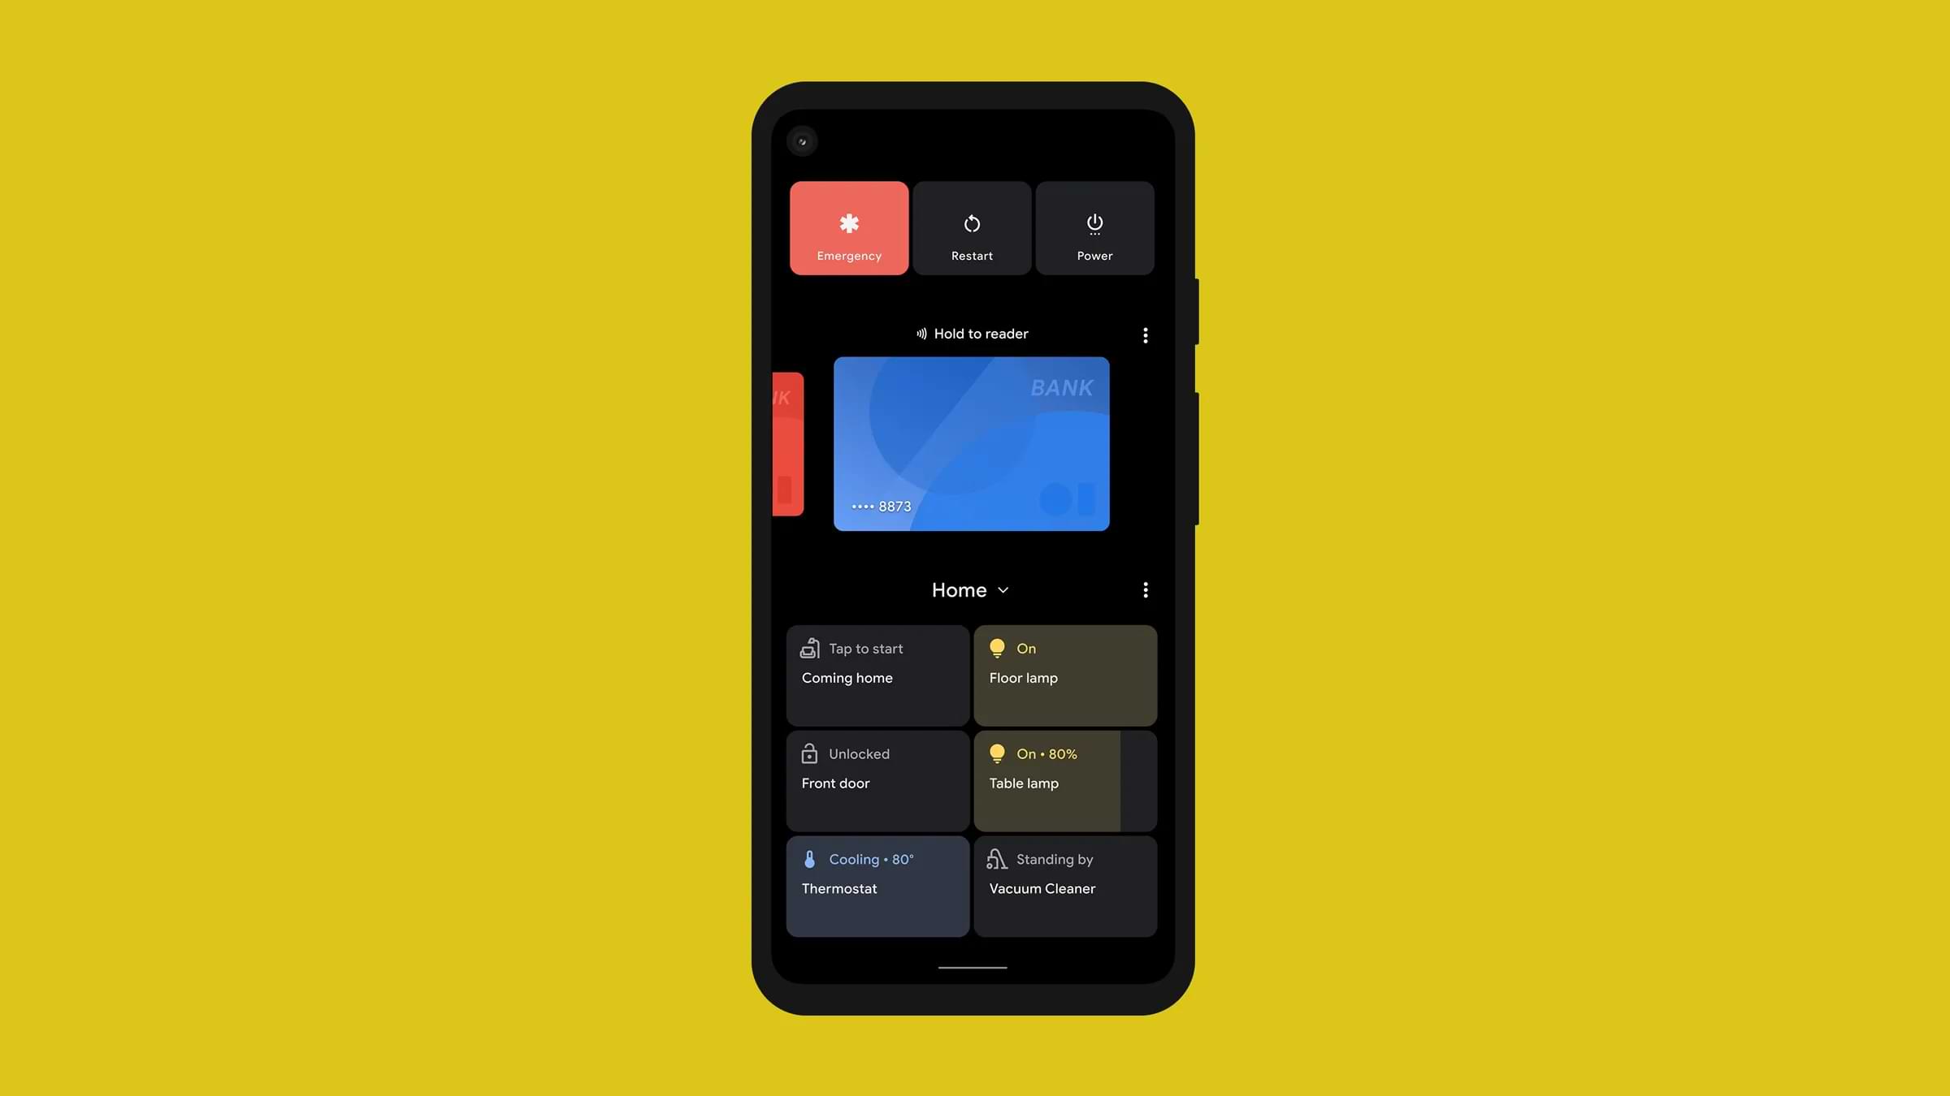Tap the Thermostat cooling icon
This screenshot has height=1096, width=1950.
pos(809,859)
